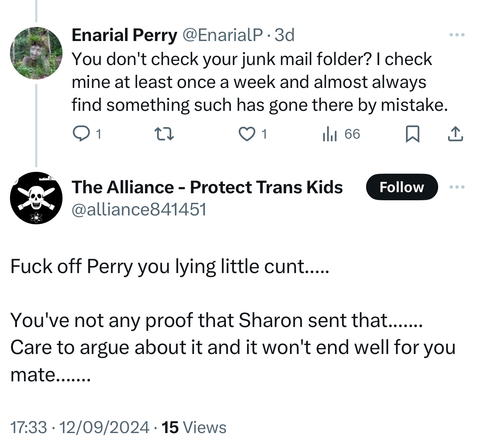Open the 3d timestamp link
This screenshot has height=446, width=477.
pyautogui.click(x=284, y=35)
